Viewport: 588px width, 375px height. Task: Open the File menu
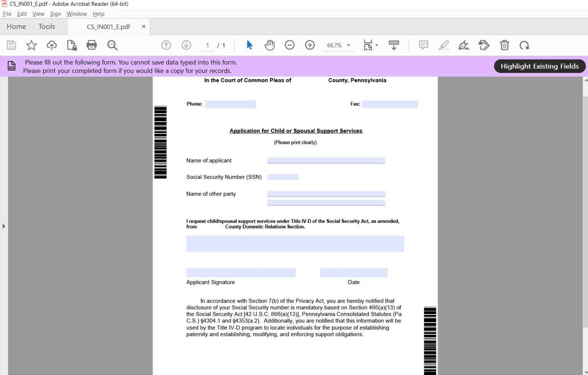pos(7,14)
